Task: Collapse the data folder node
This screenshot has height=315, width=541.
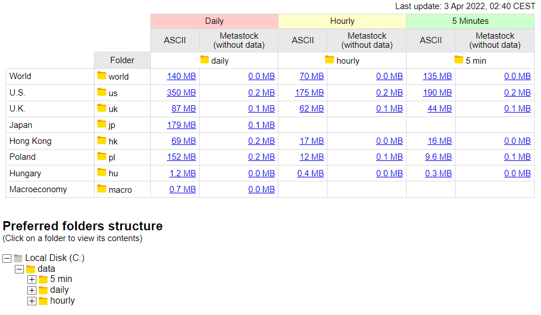Action: pos(19,269)
